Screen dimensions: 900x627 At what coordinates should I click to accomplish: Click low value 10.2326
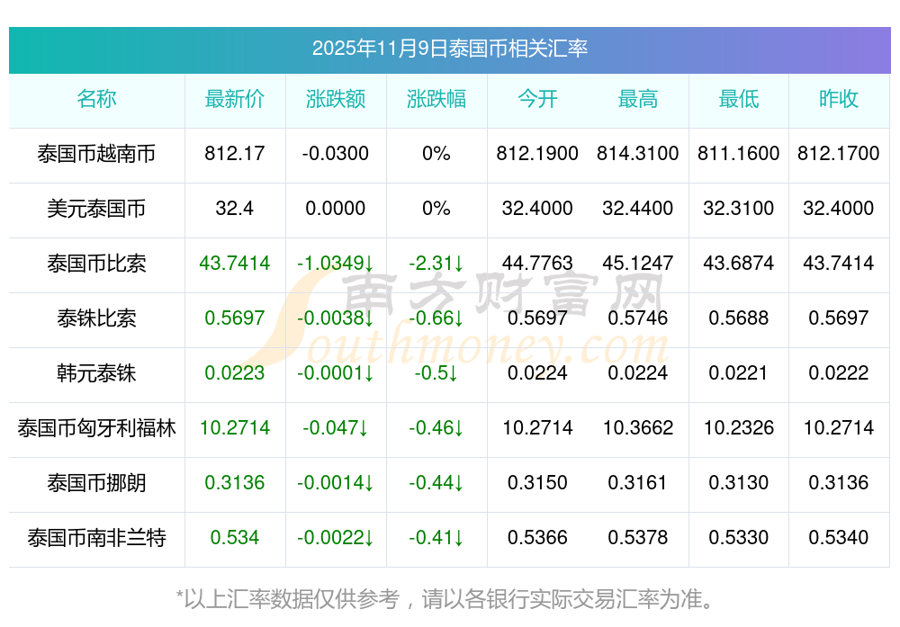739,428
